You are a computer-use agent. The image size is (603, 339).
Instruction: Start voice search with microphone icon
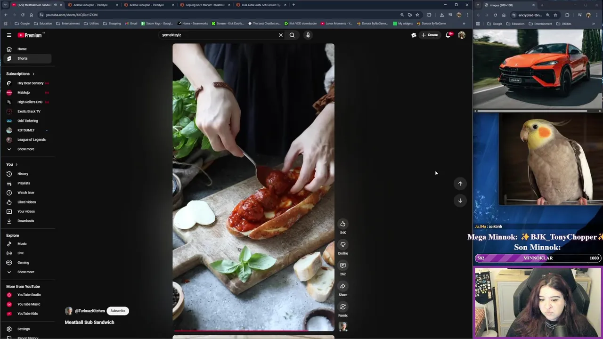pos(308,35)
